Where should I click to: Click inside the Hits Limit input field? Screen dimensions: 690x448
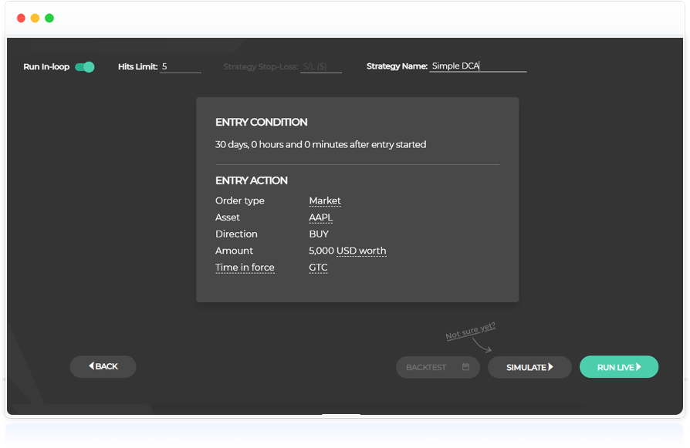coord(180,66)
